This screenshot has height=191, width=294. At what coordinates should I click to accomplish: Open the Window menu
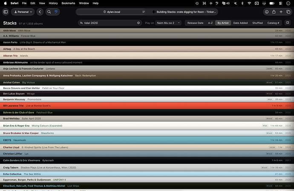coord(84,3)
